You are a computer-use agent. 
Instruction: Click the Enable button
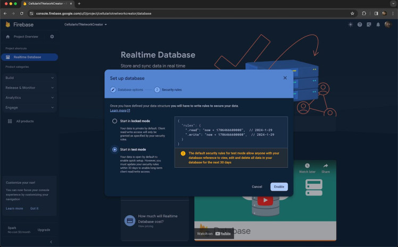tap(279, 186)
